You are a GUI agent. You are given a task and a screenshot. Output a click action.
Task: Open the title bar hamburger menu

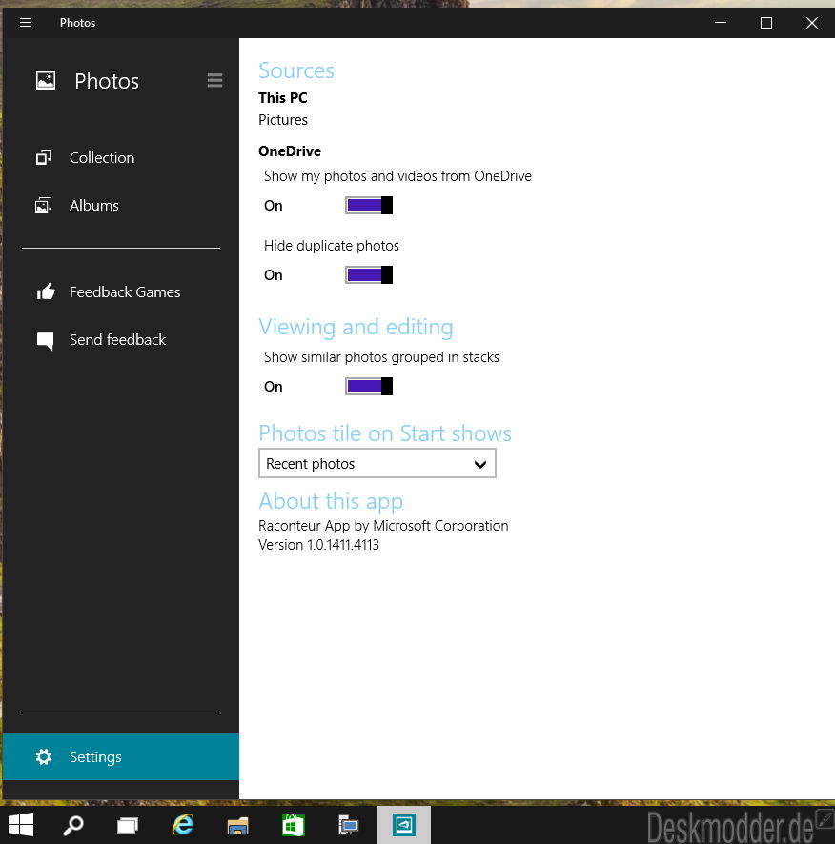(x=26, y=23)
